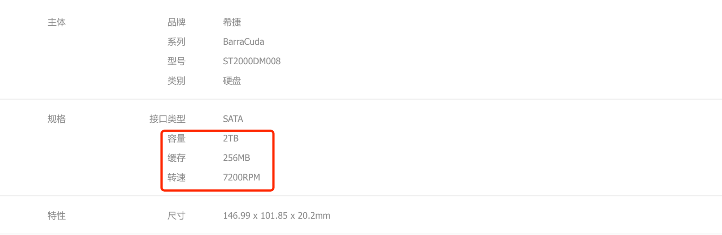The image size is (722, 235).
Task: Click the 型号 label
Action: coord(176,61)
